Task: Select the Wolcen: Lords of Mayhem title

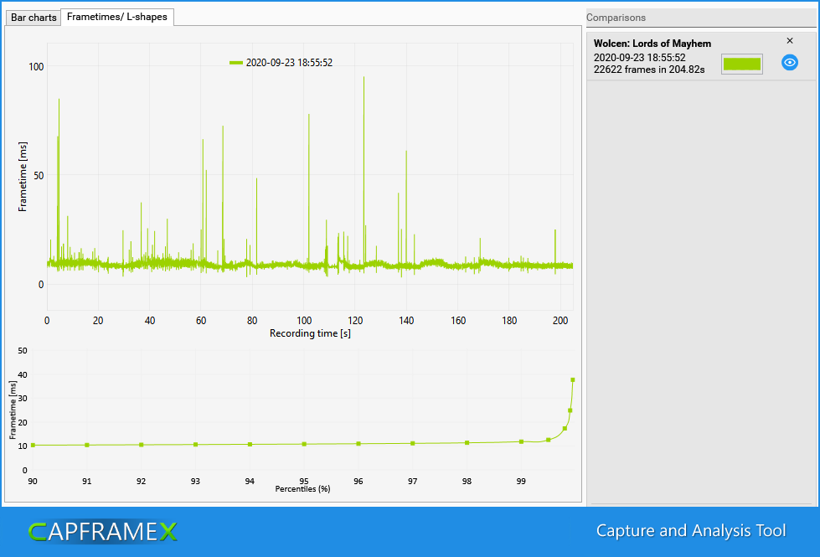Action: (x=652, y=44)
